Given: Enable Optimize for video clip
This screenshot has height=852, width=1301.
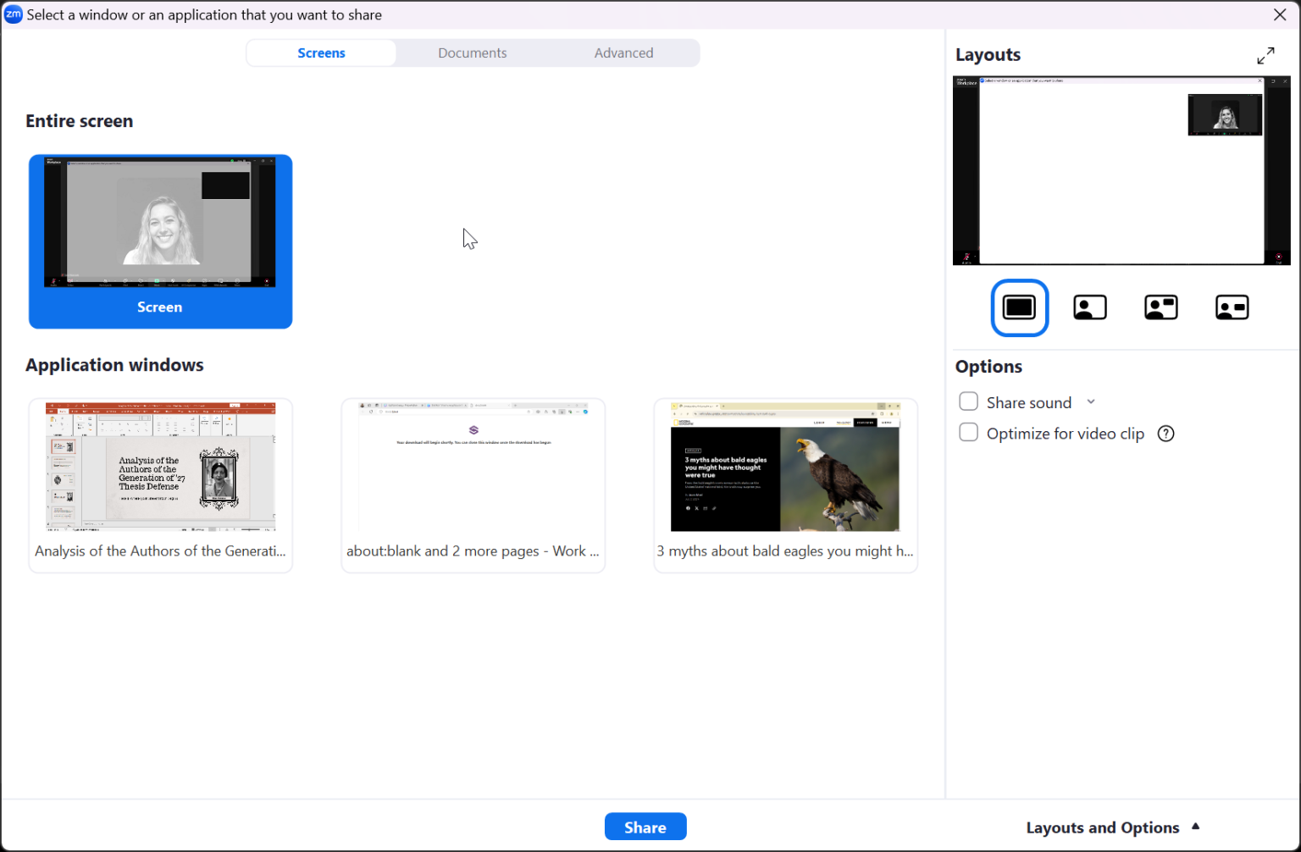Looking at the screenshot, I should coord(968,432).
